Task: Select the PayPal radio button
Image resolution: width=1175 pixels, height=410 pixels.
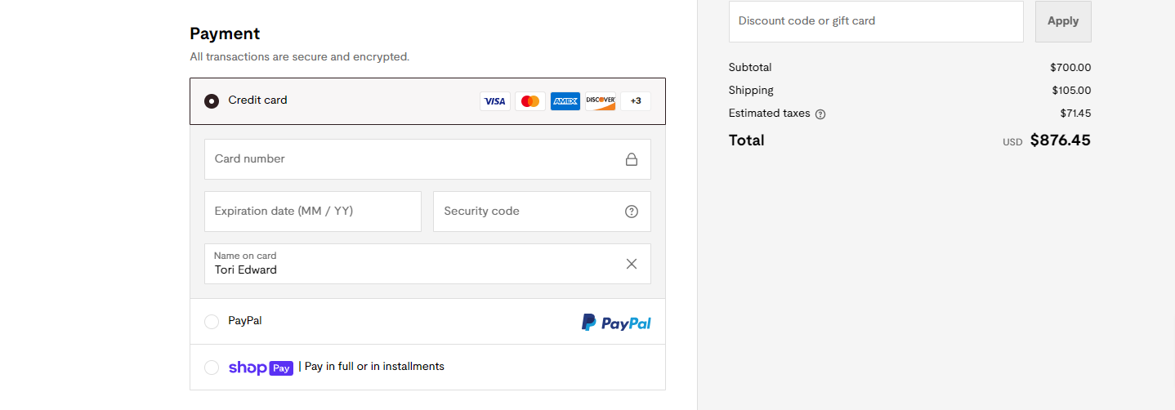Action: (x=212, y=322)
